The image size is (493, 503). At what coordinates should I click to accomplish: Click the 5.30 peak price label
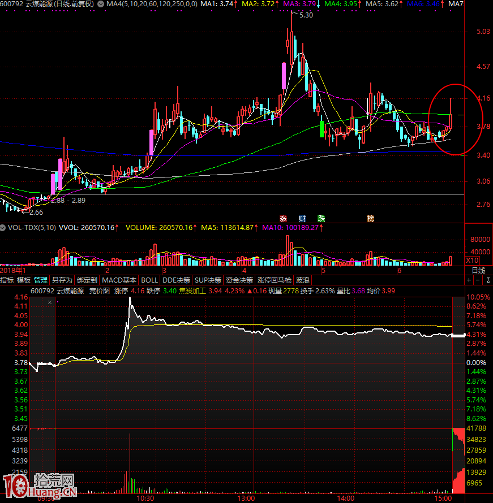click(x=306, y=15)
